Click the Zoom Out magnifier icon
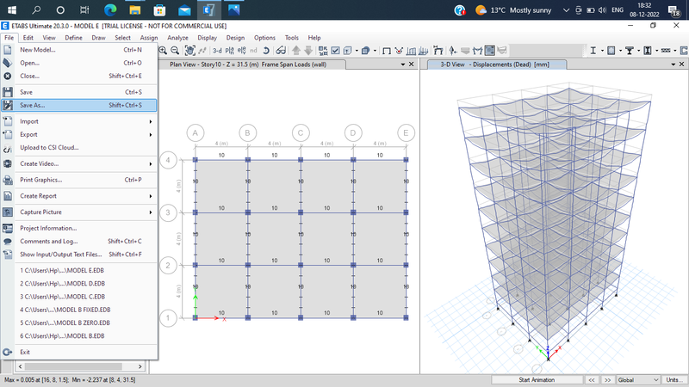 175,51
